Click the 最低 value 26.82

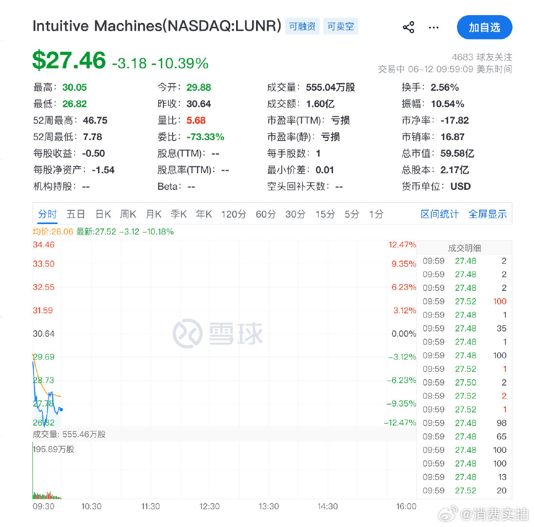pos(75,104)
